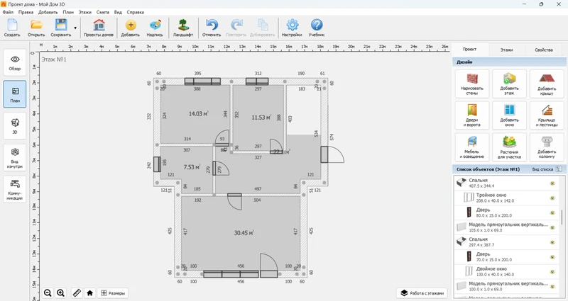Click the Добавить plus toolbar icon
This screenshot has height=301, width=568.
pos(131,28)
